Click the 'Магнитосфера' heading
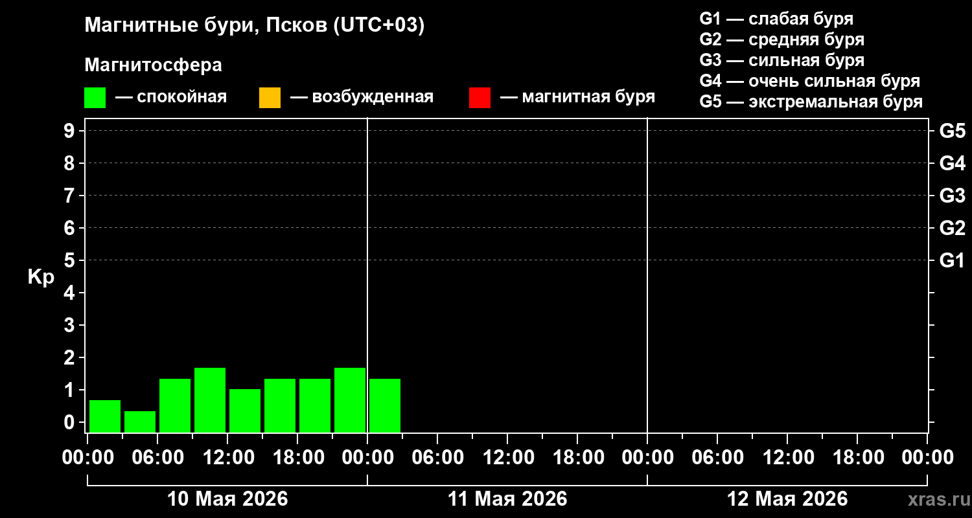The width and height of the screenshot is (972, 518). tap(153, 65)
